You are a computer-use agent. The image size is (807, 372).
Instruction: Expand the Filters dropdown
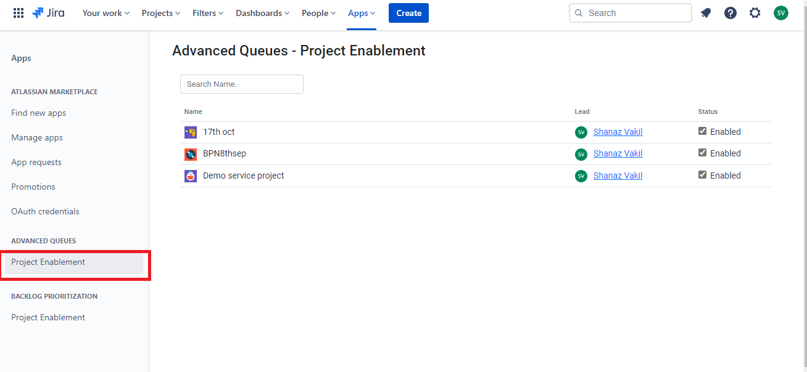pyautogui.click(x=207, y=13)
